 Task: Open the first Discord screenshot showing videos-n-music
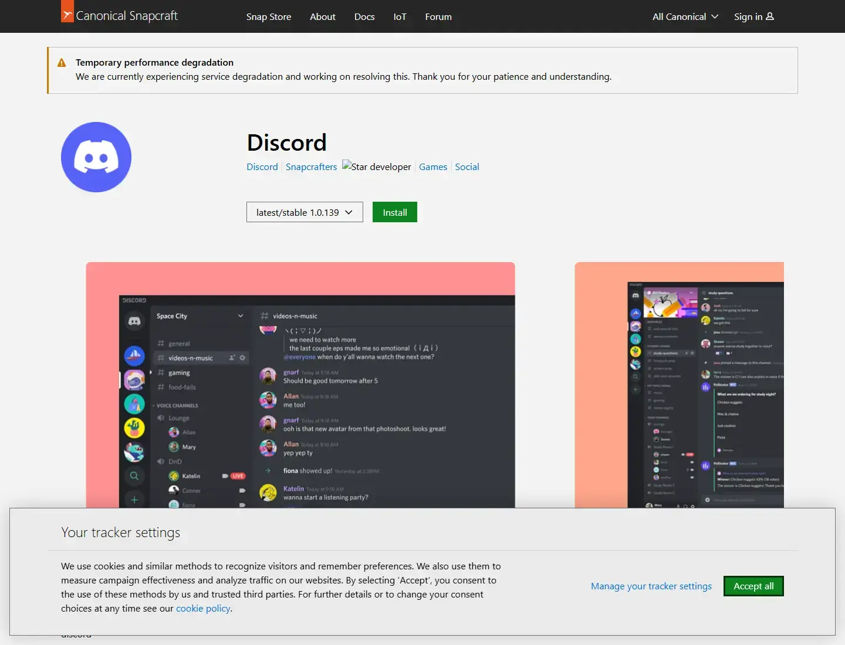click(x=300, y=385)
